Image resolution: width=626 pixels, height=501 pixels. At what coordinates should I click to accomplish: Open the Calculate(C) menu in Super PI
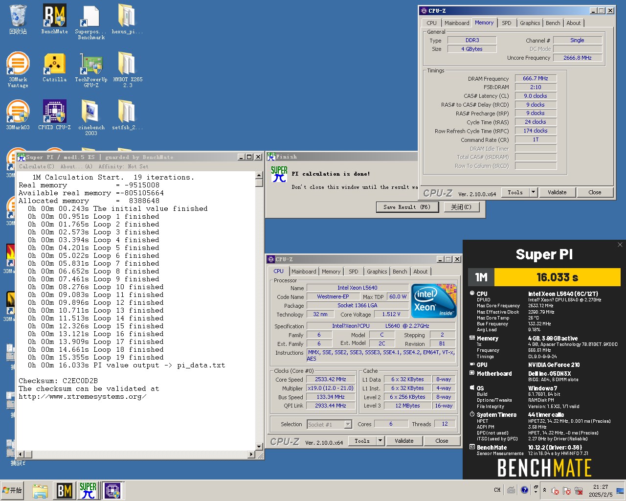pyautogui.click(x=37, y=166)
